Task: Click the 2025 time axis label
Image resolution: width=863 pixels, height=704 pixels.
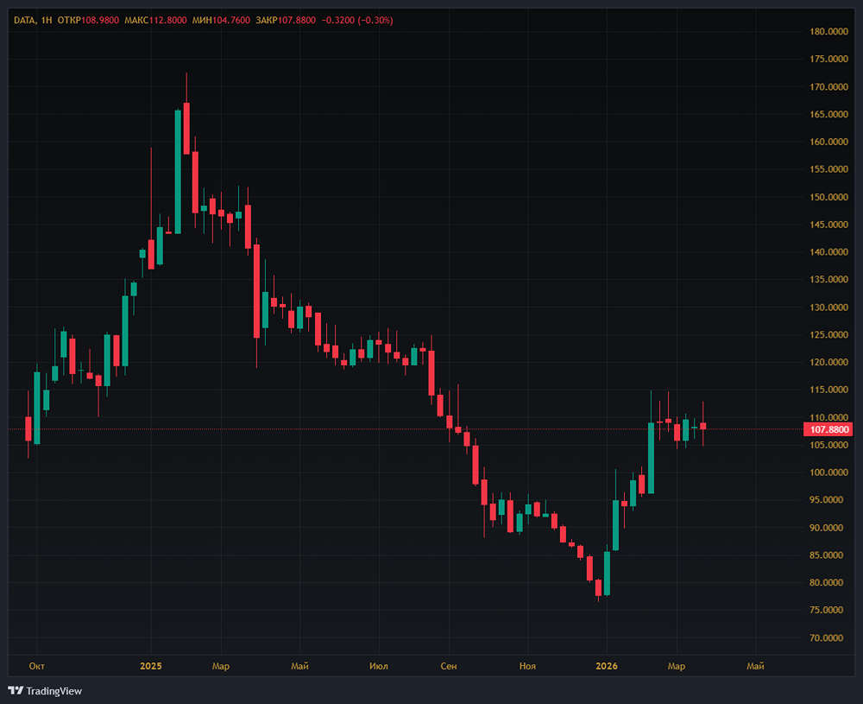Action: (x=151, y=666)
